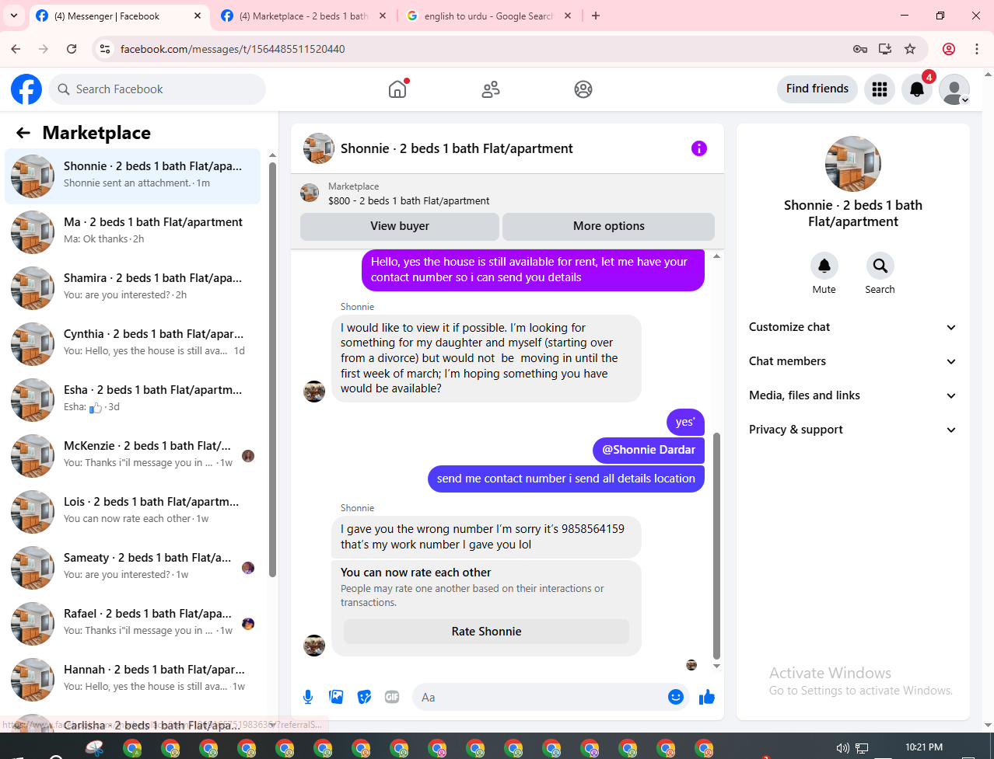This screenshot has height=759, width=994.
Task: Click the conversation list scrollbar
Action: coord(272,369)
